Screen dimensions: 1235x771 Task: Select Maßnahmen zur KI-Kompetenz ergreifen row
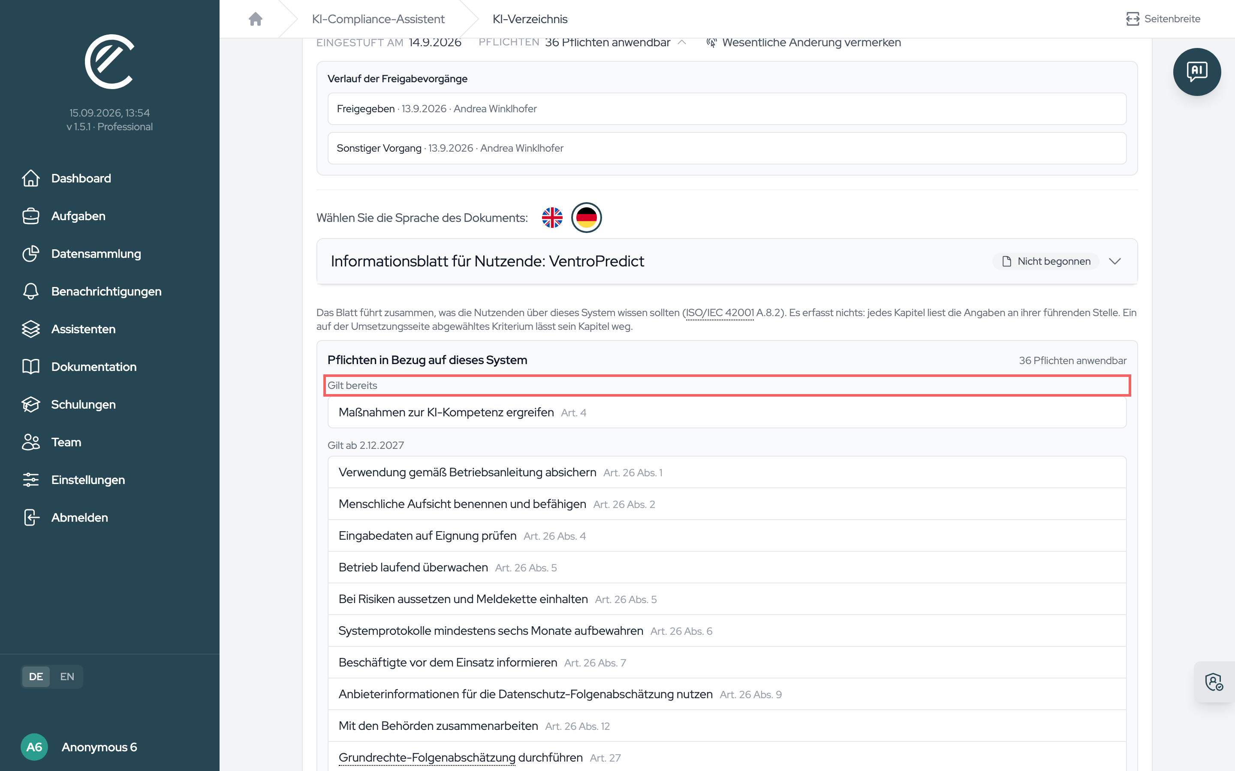click(727, 412)
